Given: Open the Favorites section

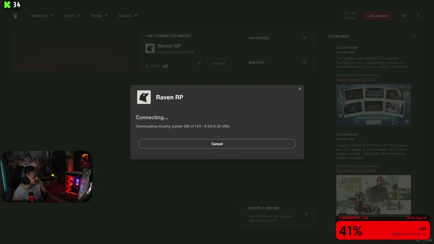Looking at the screenshot, I should click(x=278, y=38).
